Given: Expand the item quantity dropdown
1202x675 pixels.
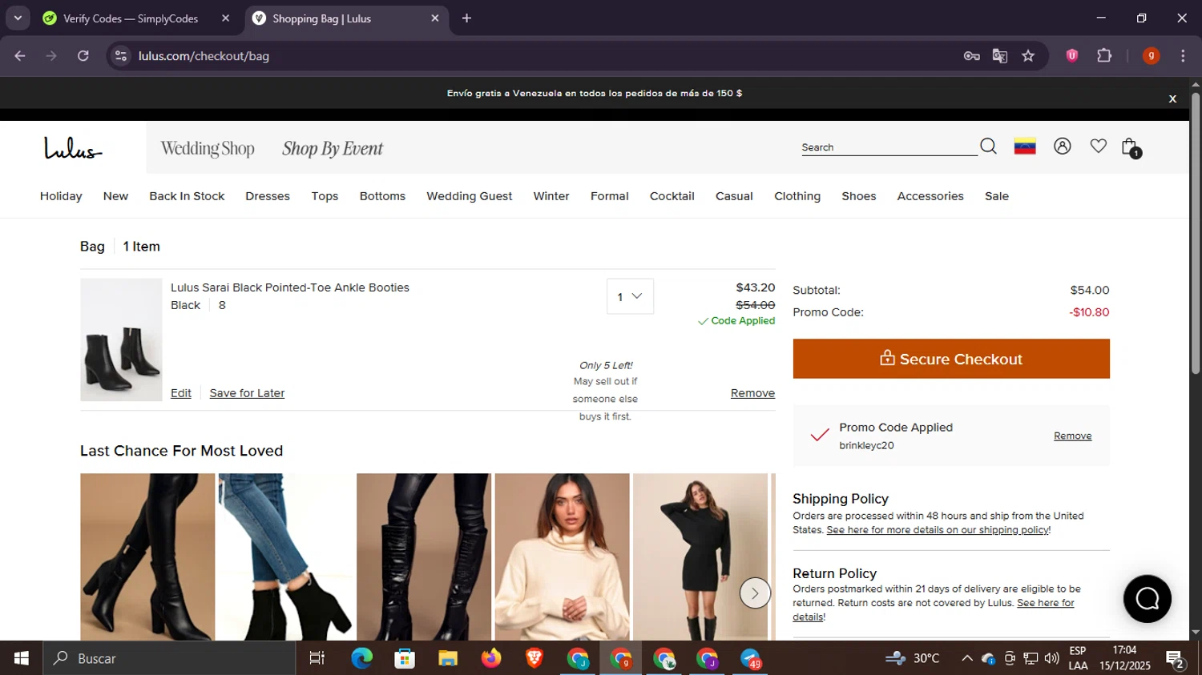Looking at the screenshot, I should [x=630, y=296].
